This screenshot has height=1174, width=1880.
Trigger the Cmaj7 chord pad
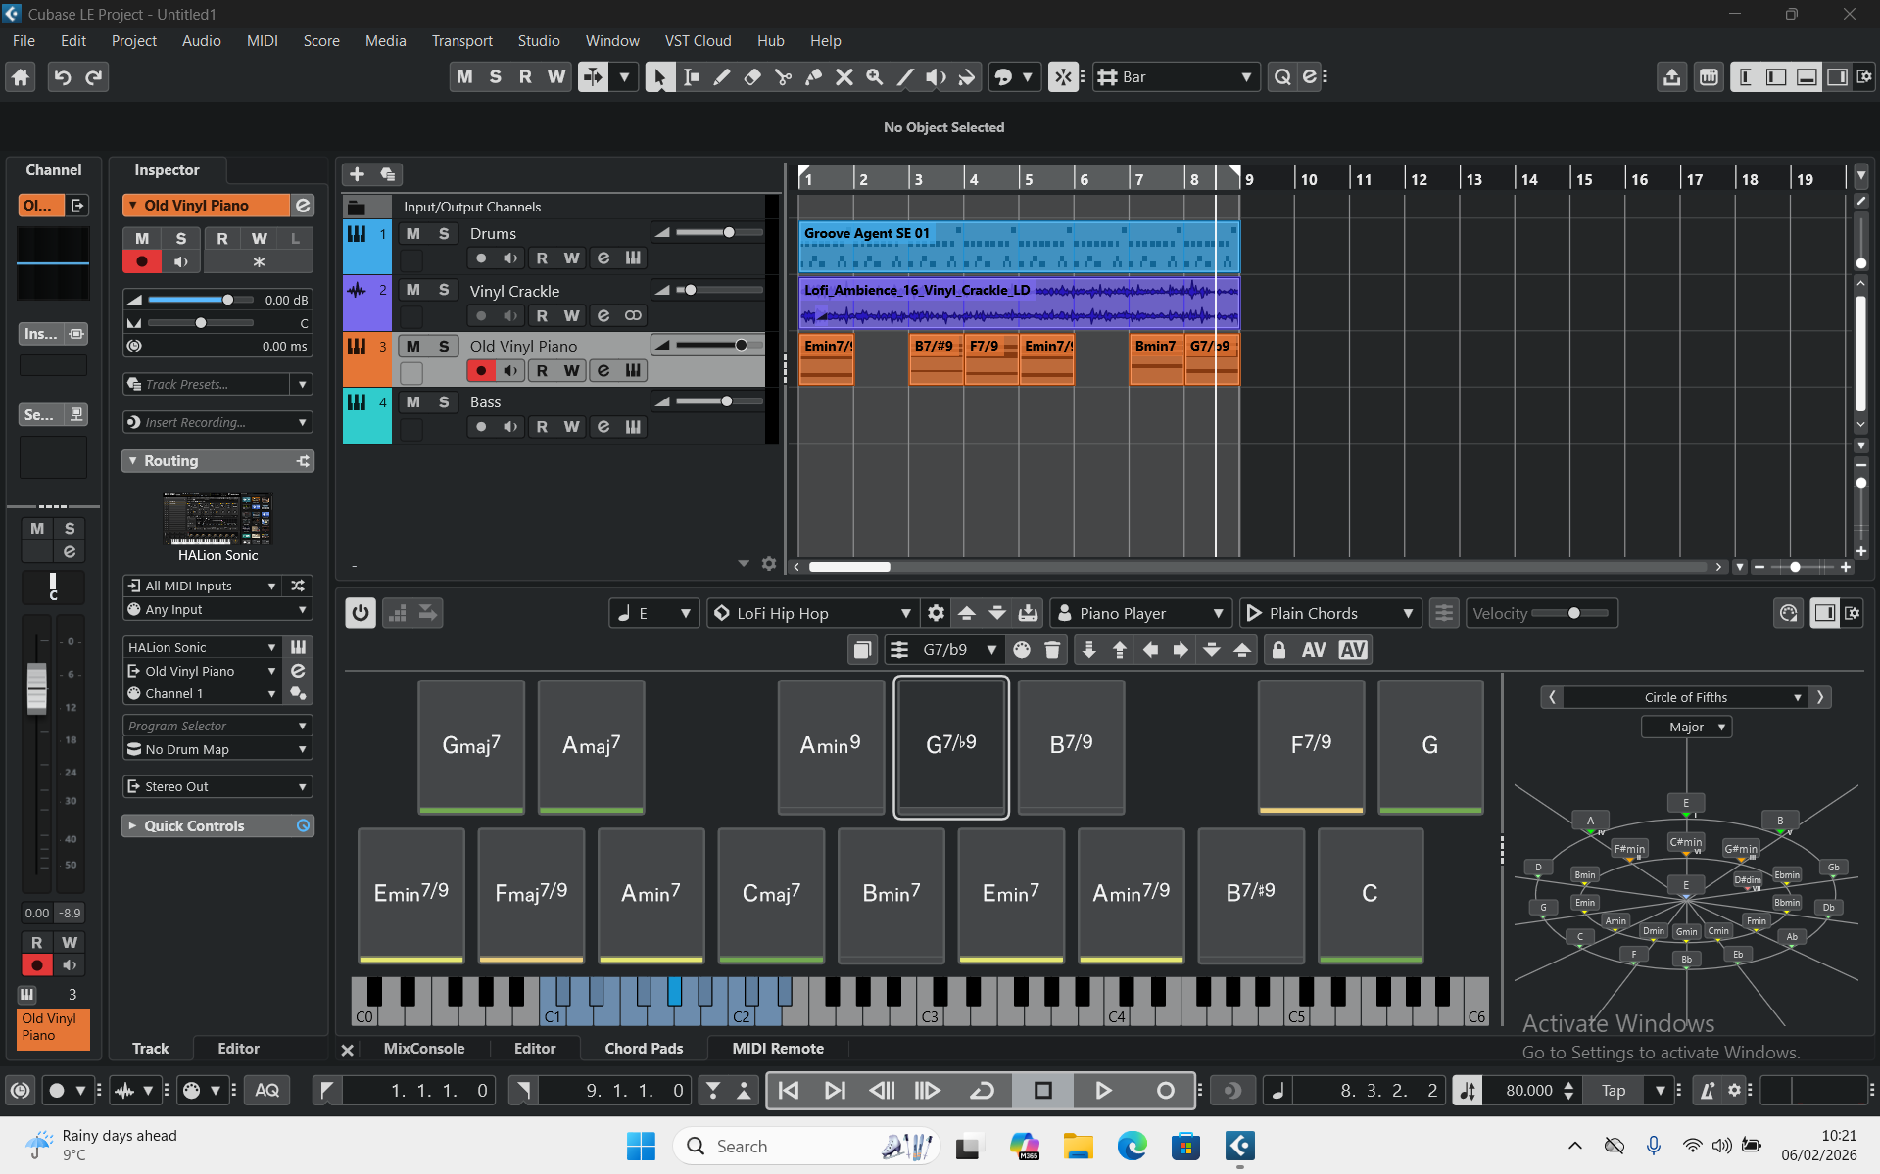771,894
